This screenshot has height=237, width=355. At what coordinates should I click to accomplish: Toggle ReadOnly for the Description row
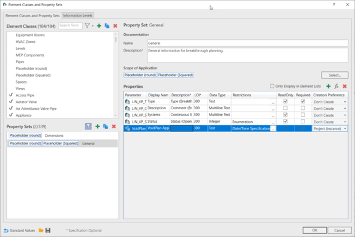[285, 108]
